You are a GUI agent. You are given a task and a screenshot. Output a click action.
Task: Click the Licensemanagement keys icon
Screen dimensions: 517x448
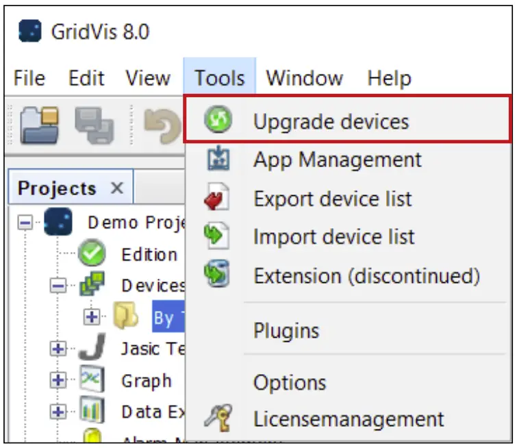(218, 419)
